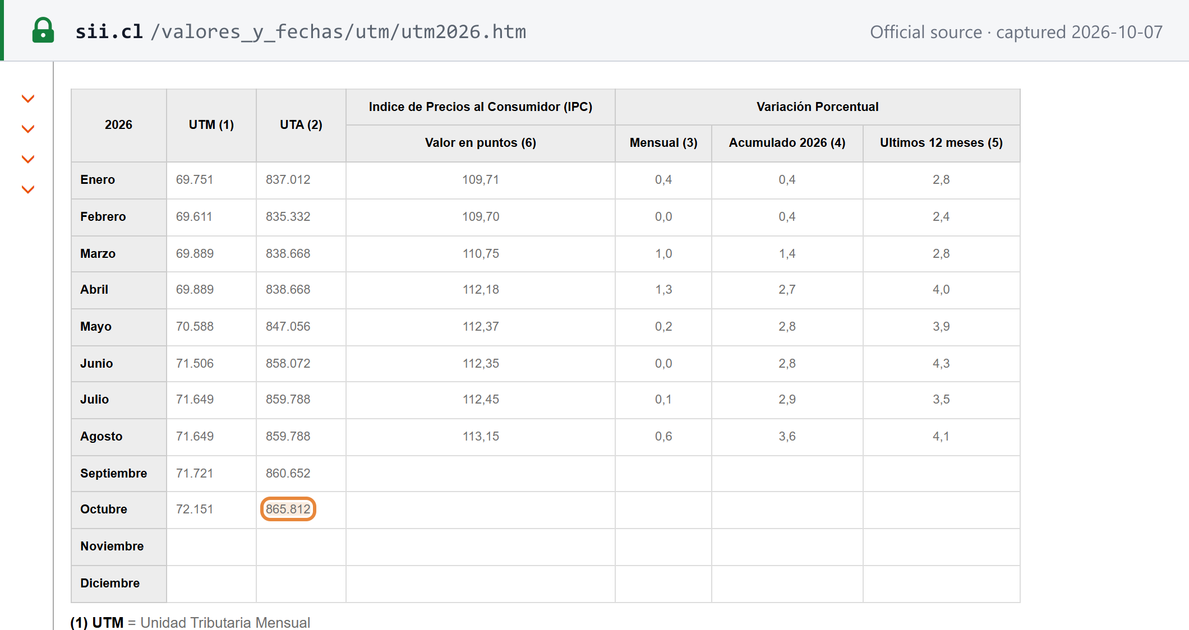Expand the third sidebar chevron
1189x630 pixels.
[28, 160]
